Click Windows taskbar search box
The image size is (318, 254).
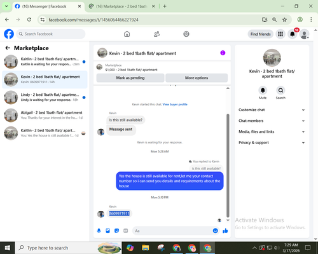point(68,248)
